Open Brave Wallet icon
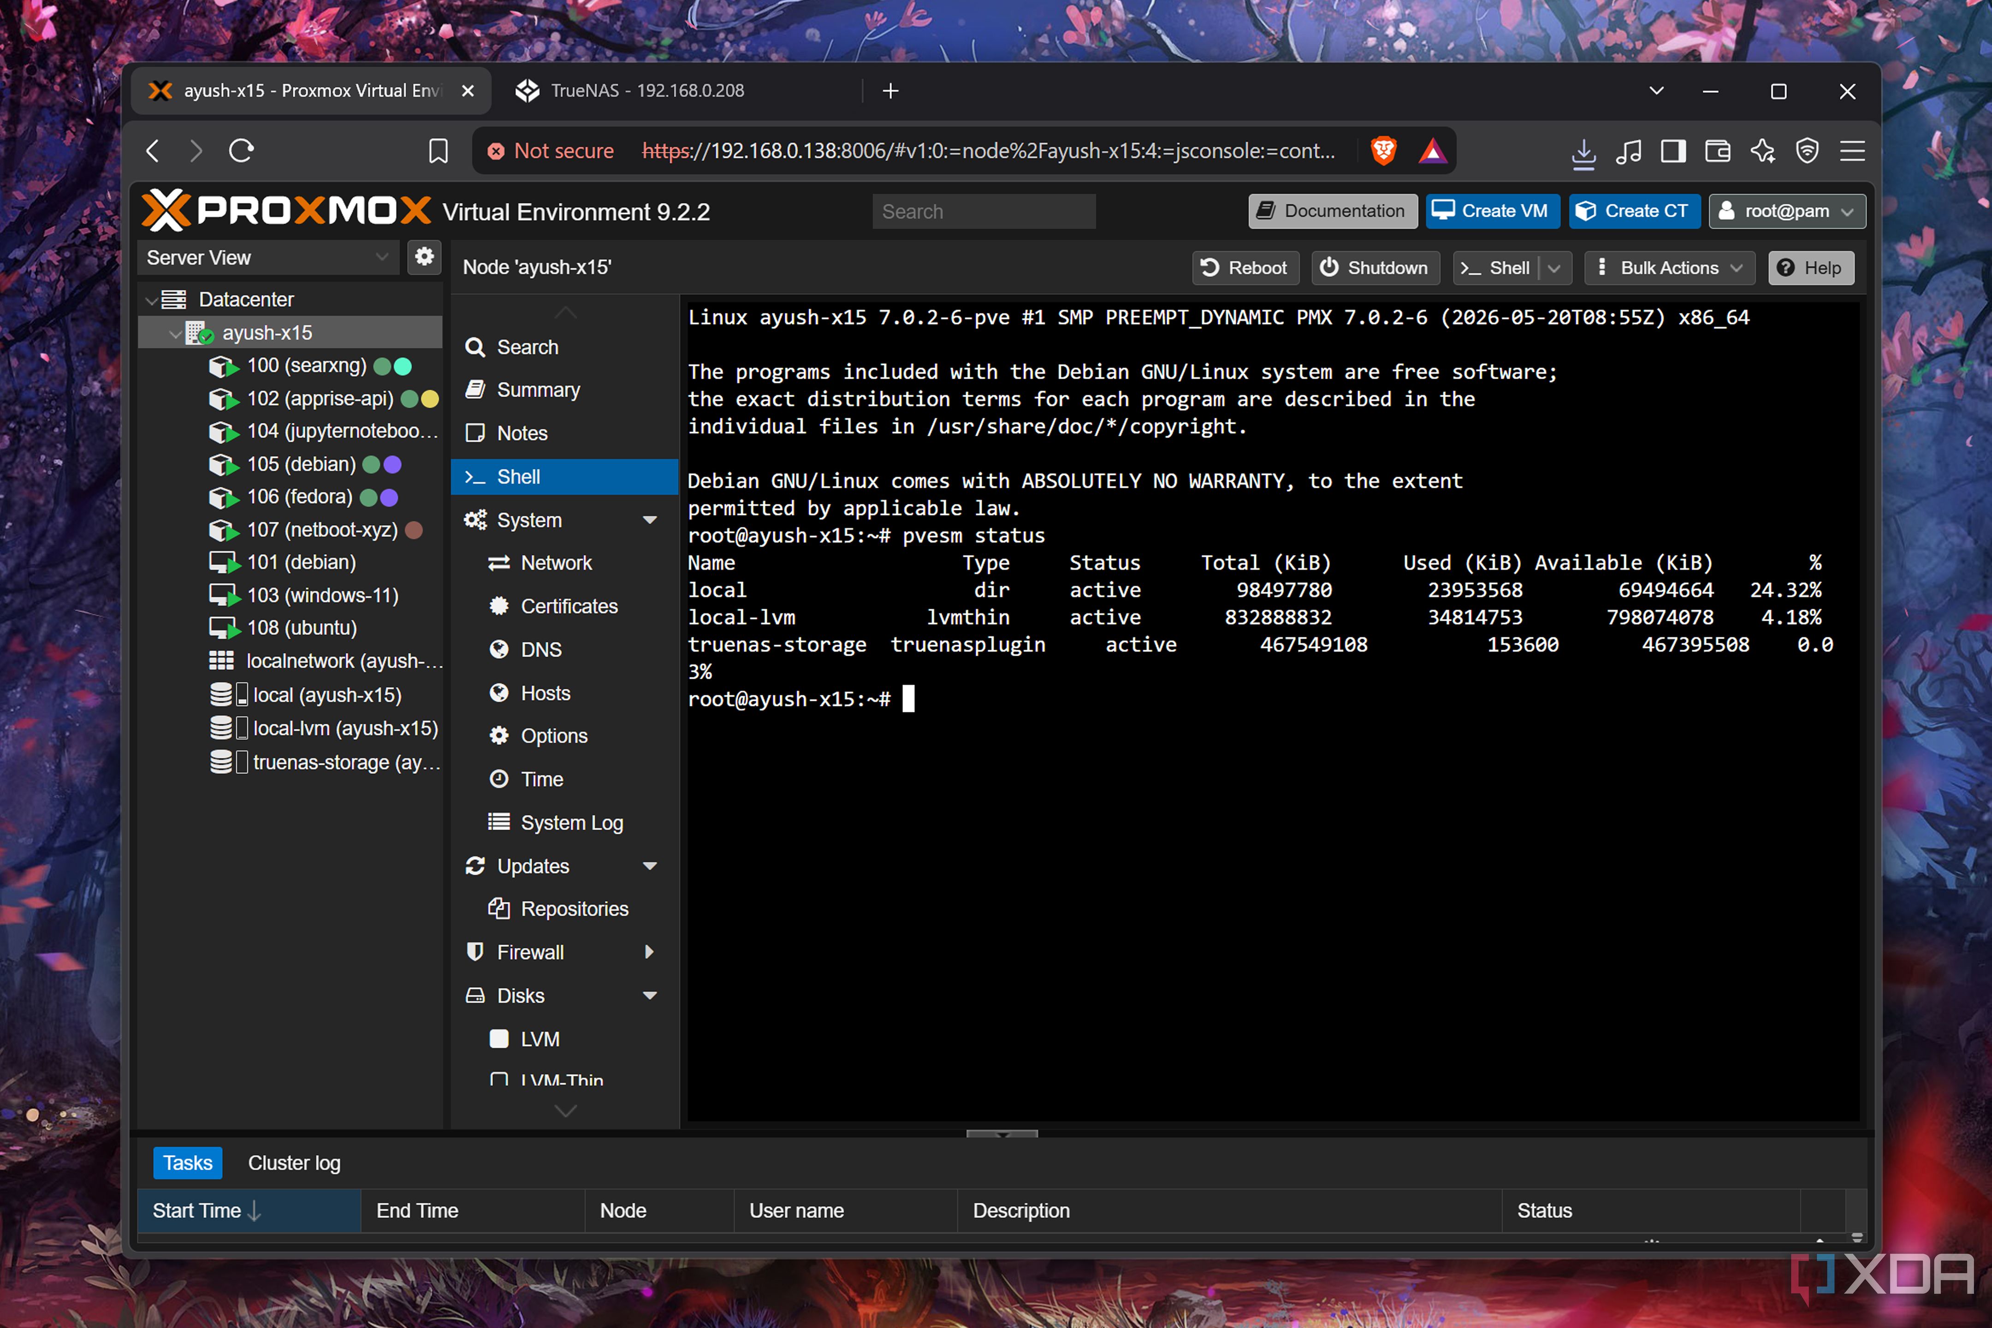The image size is (1992, 1328). 1718,152
